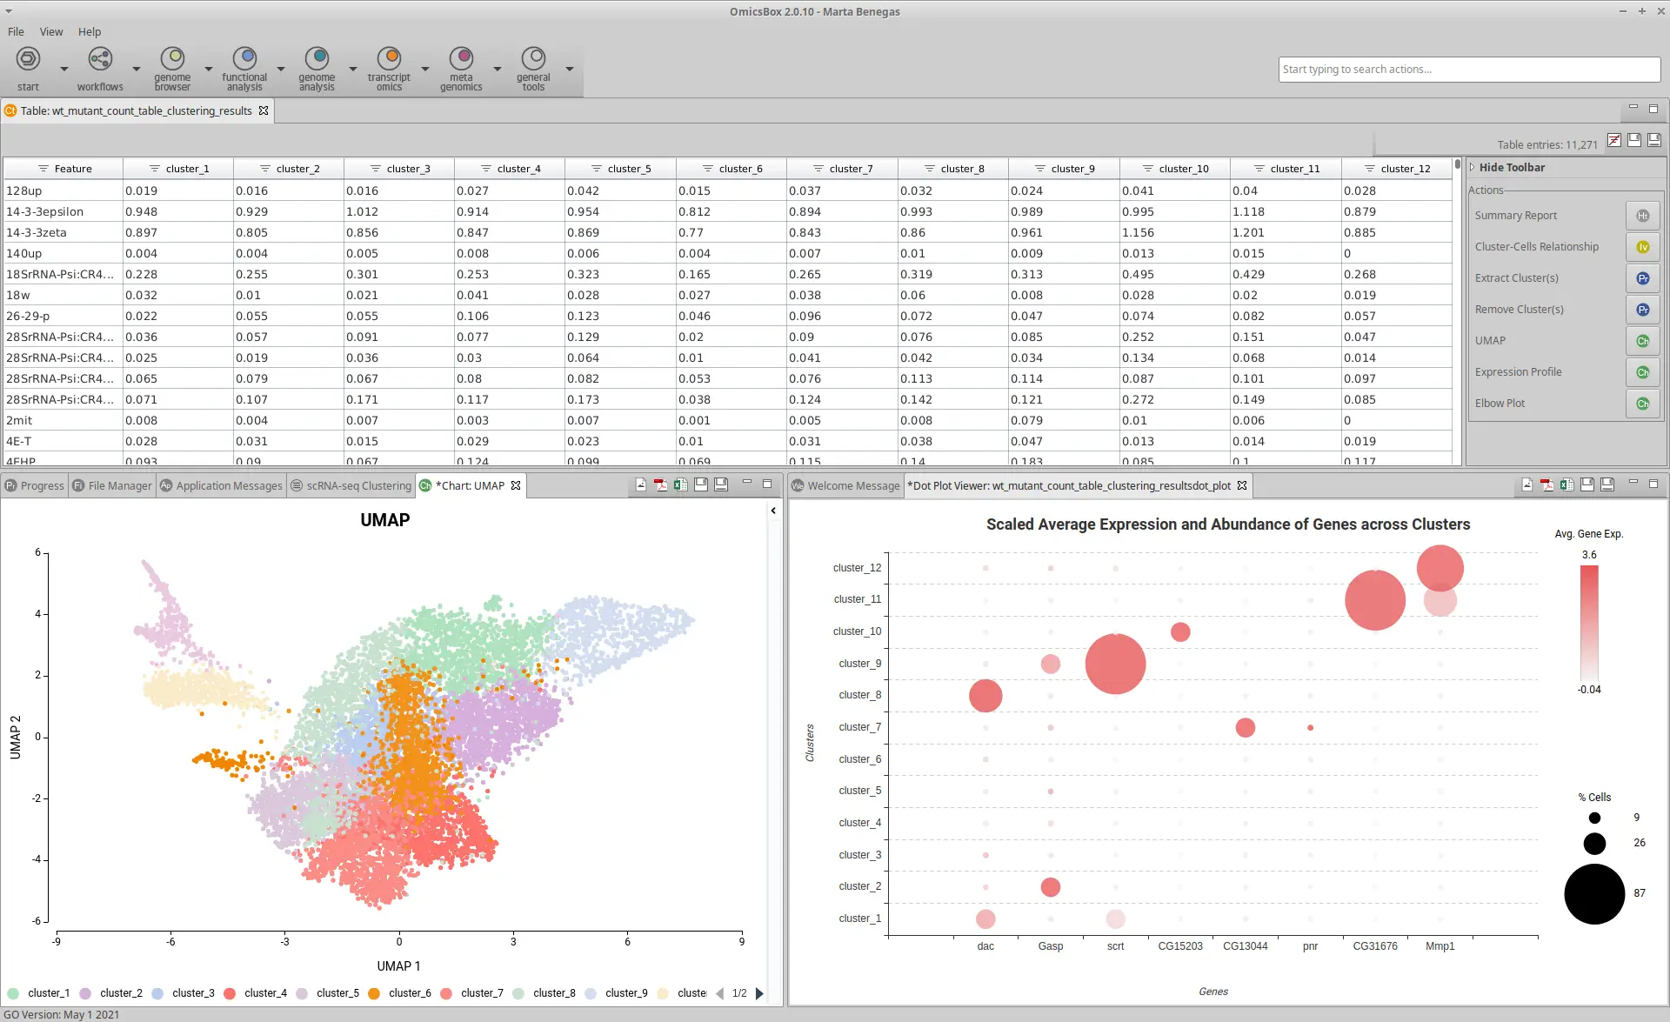The height and width of the screenshot is (1022, 1670).
Task: Click the Summary Report action icon
Action: tap(1644, 215)
